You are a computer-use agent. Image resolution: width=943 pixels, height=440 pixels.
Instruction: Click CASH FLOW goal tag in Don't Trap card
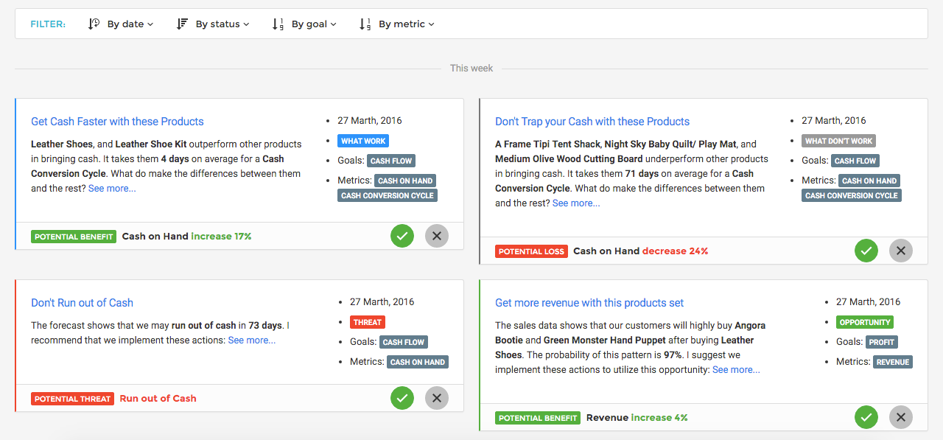pyautogui.click(x=855, y=161)
